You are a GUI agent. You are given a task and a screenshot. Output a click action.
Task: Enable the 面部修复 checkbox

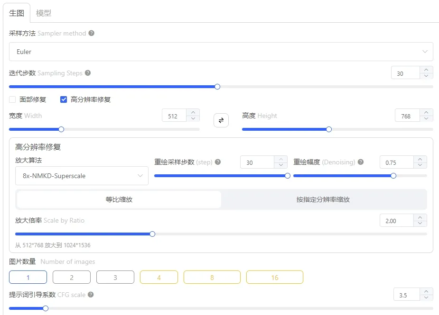[12, 99]
